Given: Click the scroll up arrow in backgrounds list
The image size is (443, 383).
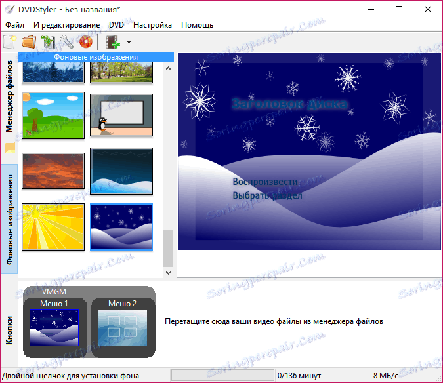Looking at the screenshot, I should pos(169,68).
